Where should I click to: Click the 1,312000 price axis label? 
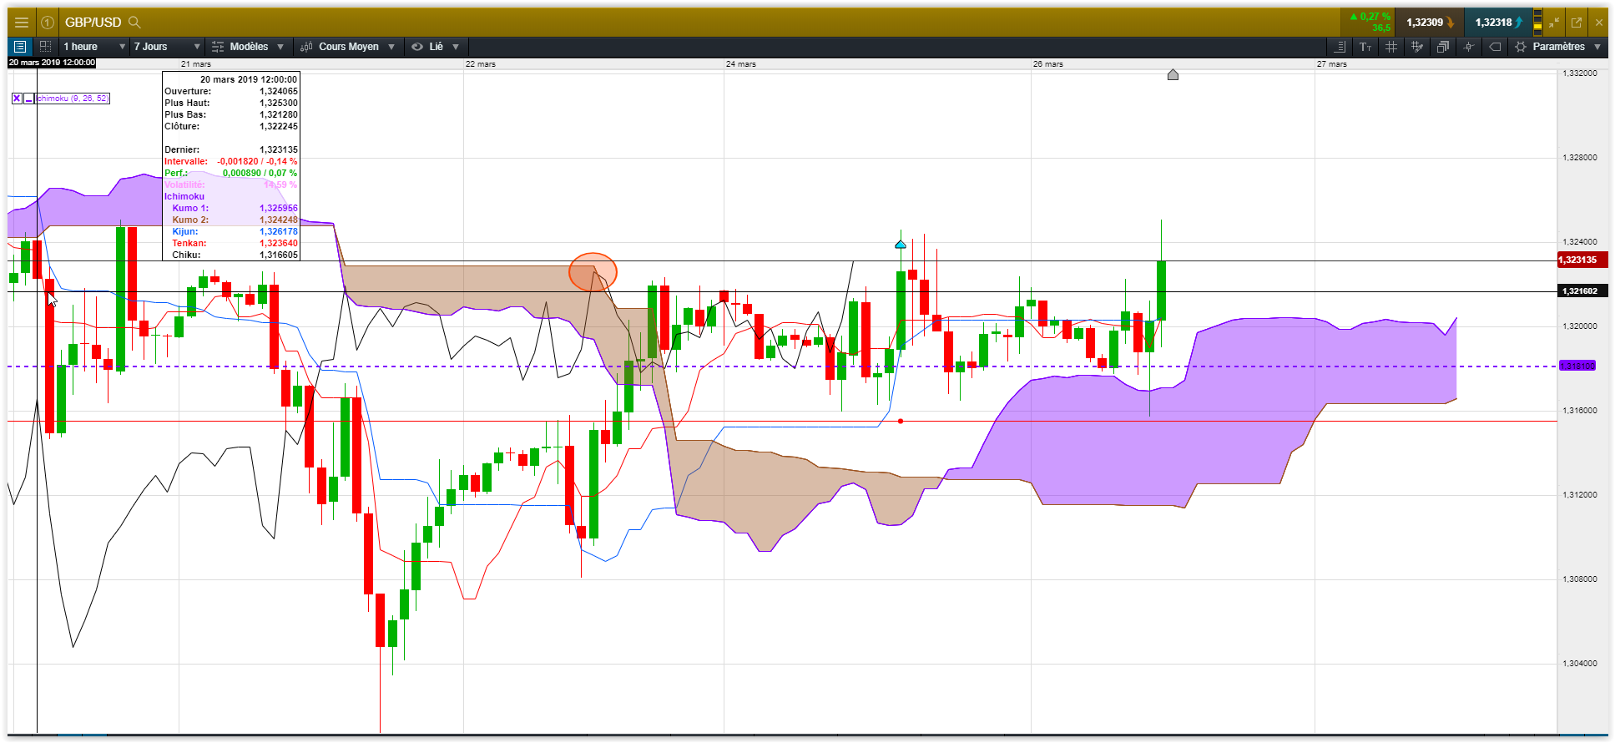[x=1580, y=495]
